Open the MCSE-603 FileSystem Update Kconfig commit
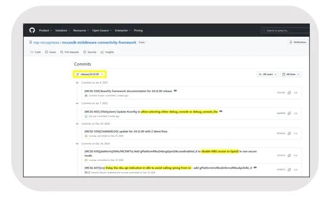 click(x=151, y=112)
